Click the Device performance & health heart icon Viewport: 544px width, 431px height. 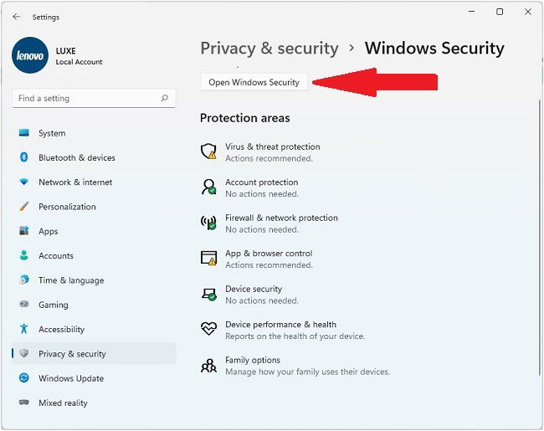208,329
